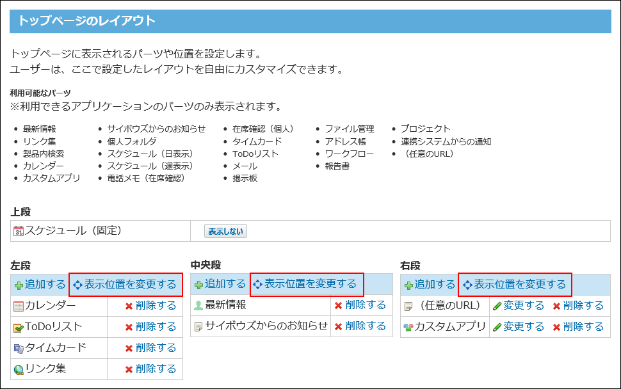The width and height of the screenshot is (621, 389).
Task: Click 製品内検索 in the parts list
Action: tap(44, 154)
